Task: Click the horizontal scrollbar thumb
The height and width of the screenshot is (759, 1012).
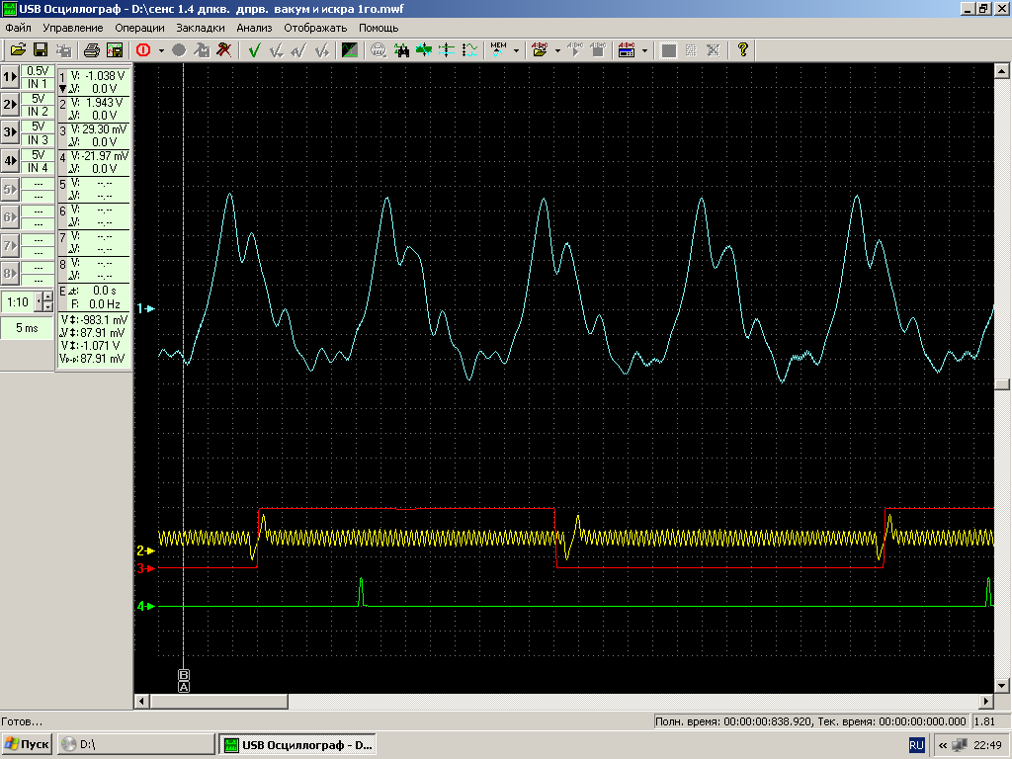Action: [218, 701]
